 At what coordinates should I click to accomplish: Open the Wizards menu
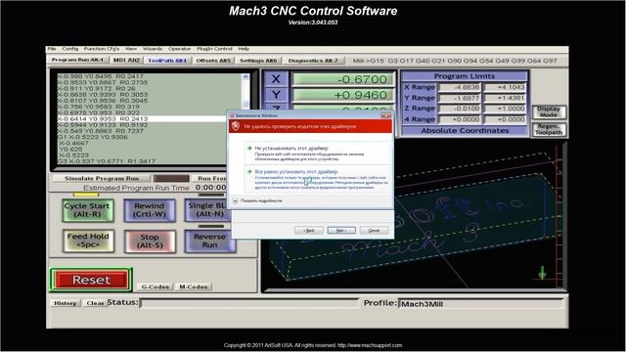[153, 49]
